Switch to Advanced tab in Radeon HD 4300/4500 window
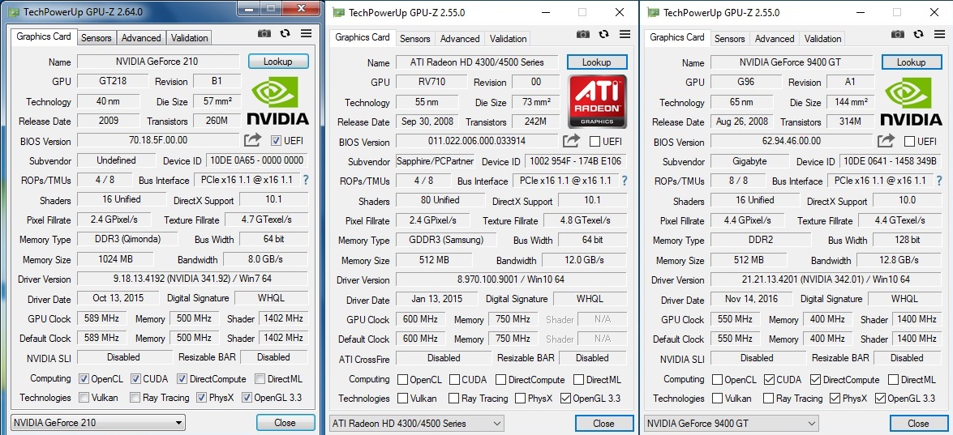This screenshot has width=953, height=435. pos(460,38)
